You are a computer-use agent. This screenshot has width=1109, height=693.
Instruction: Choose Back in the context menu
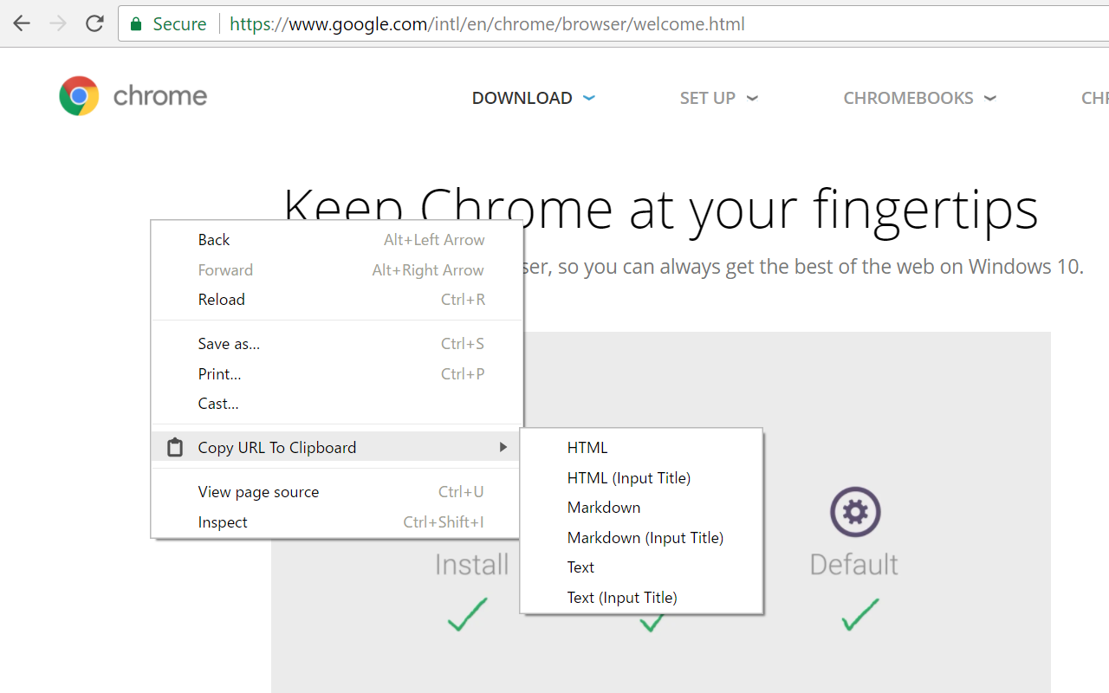click(337, 240)
